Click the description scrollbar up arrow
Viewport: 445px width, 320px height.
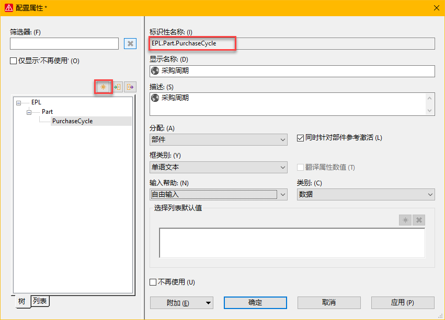coord(429,98)
